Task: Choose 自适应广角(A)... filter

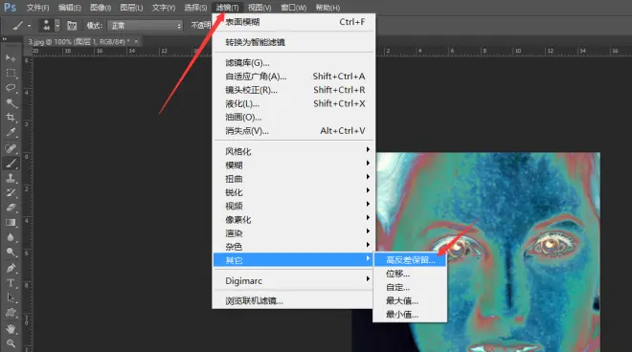Action: click(x=294, y=77)
